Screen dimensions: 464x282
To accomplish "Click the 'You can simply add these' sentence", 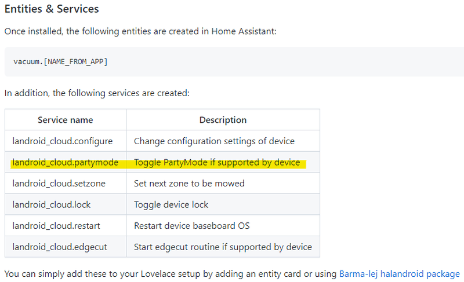I will pos(171,273).
